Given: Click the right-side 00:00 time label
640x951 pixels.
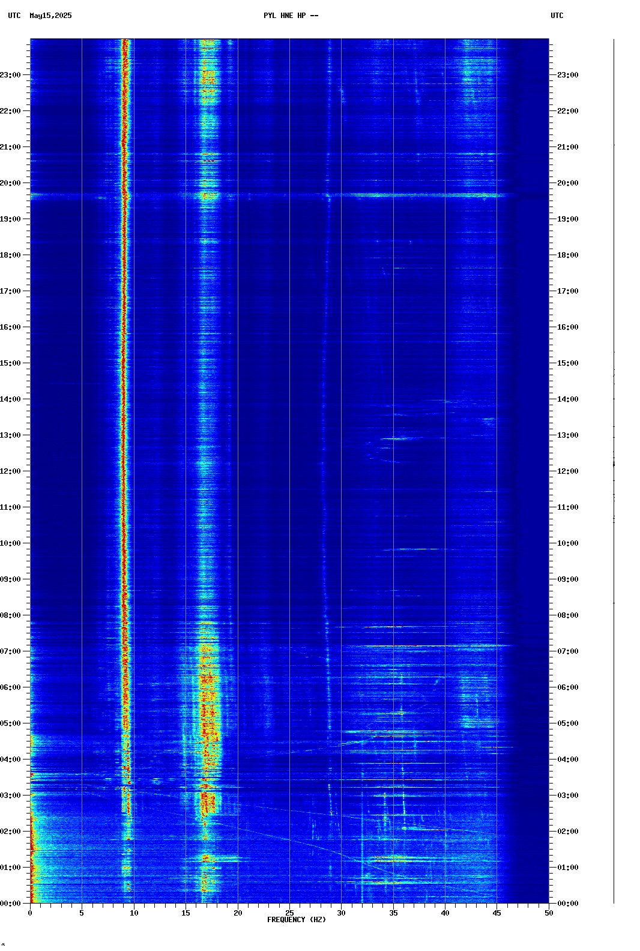Looking at the screenshot, I should [x=568, y=904].
